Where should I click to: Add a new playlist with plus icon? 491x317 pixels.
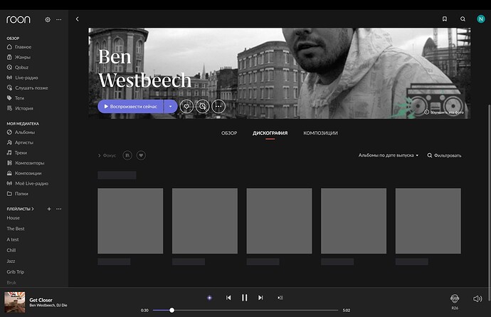click(49, 209)
